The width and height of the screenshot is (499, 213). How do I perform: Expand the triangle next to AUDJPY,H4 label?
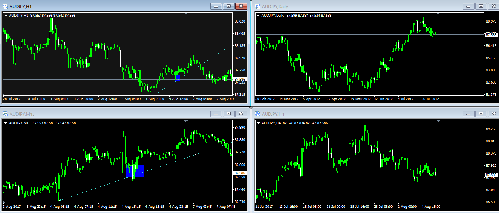pos(258,123)
